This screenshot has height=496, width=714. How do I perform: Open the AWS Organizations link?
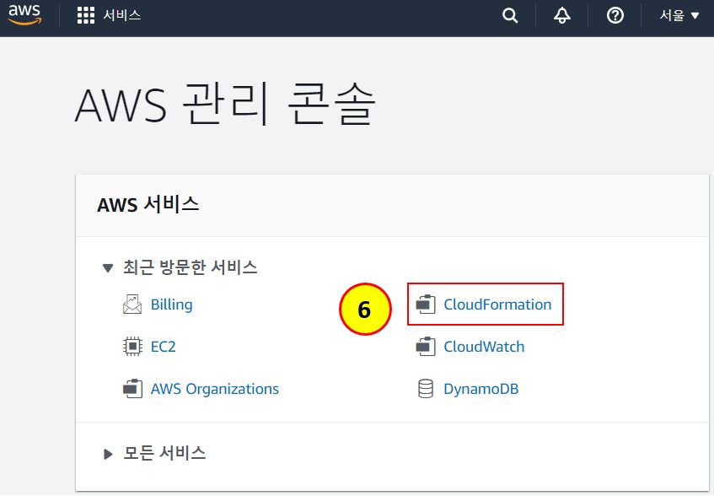point(214,389)
